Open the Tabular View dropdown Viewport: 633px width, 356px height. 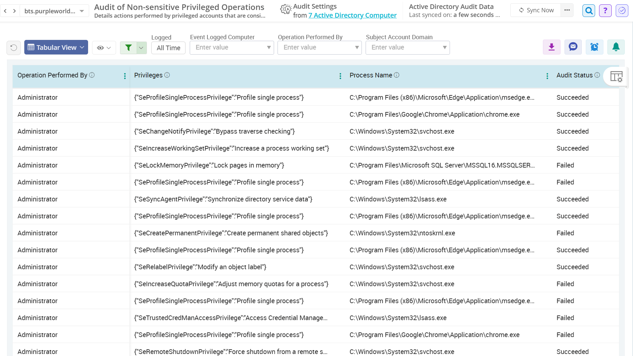[x=56, y=48]
